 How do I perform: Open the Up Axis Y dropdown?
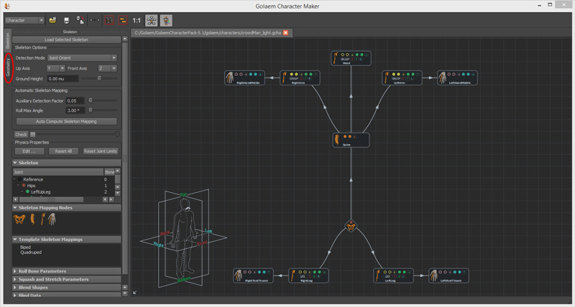[56, 68]
